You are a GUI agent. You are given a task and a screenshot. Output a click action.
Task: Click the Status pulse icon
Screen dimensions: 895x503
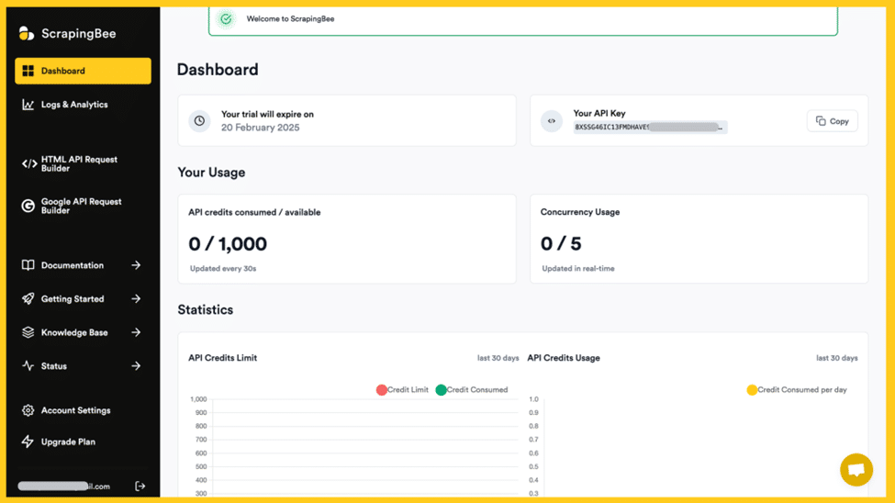pyautogui.click(x=28, y=366)
